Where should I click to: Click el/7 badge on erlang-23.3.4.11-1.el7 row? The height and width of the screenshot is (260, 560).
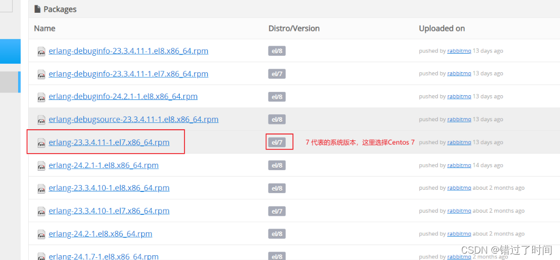[277, 142]
